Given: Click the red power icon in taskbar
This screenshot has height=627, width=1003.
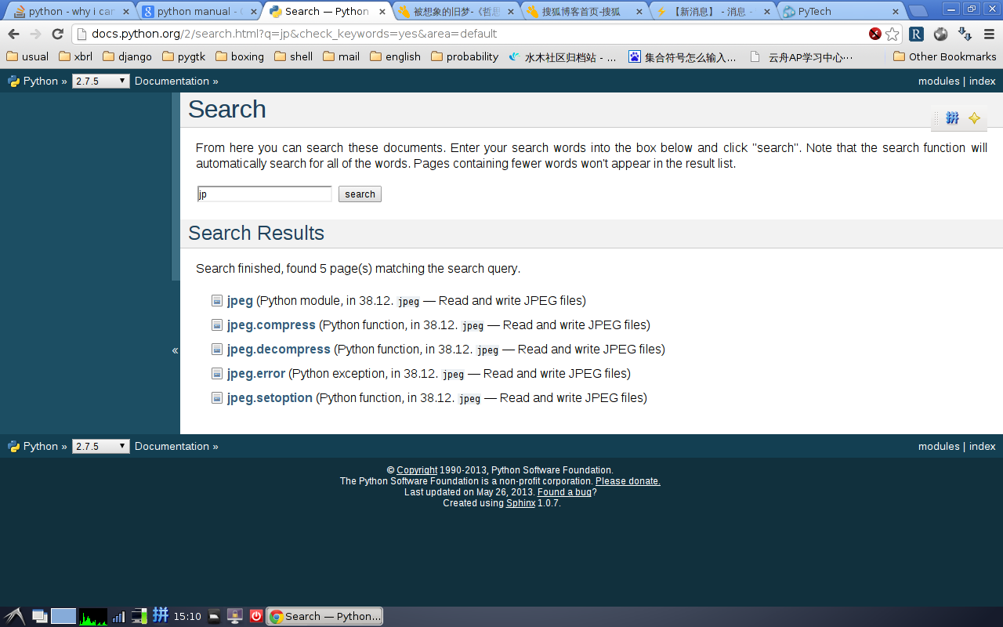Looking at the screenshot, I should [255, 616].
